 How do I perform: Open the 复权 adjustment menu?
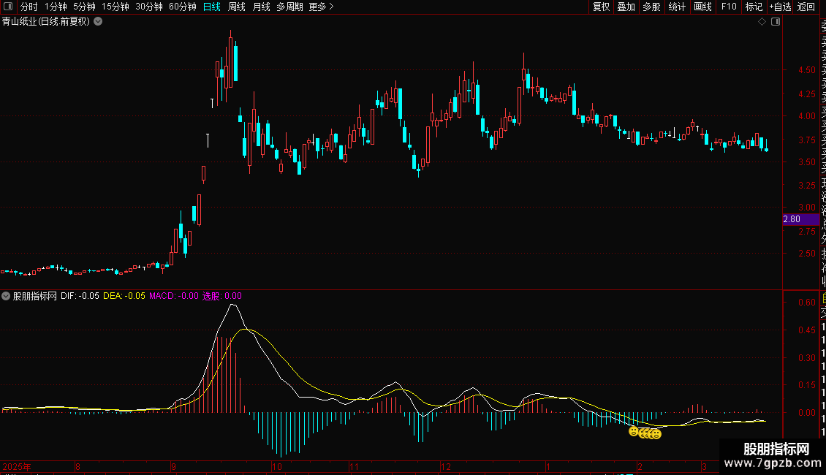[601, 7]
